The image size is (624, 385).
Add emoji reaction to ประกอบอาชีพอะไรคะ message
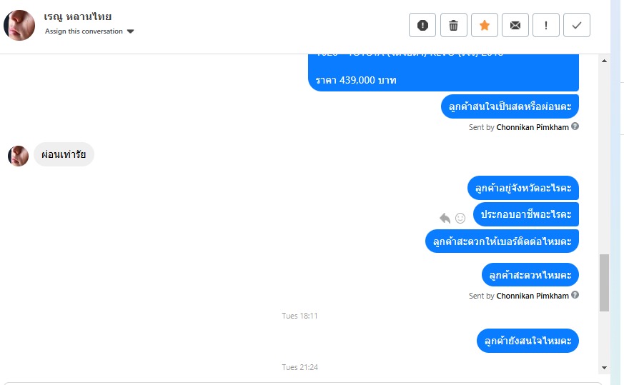tap(460, 218)
